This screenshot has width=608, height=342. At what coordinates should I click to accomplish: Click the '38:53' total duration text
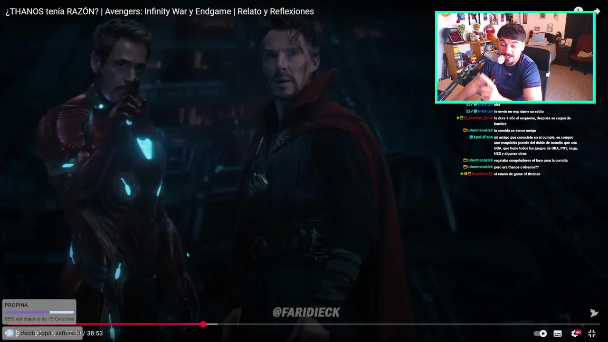(x=95, y=333)
